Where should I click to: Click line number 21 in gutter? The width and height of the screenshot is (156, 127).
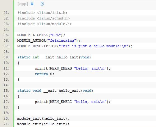pyautogui.click(x=7, y=124)
